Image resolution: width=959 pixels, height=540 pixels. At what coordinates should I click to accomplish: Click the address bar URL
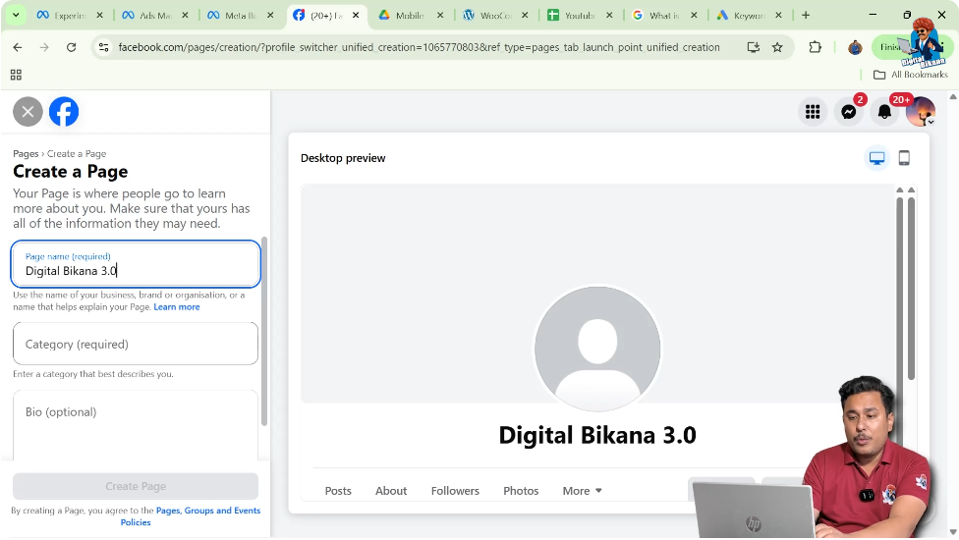419,47
